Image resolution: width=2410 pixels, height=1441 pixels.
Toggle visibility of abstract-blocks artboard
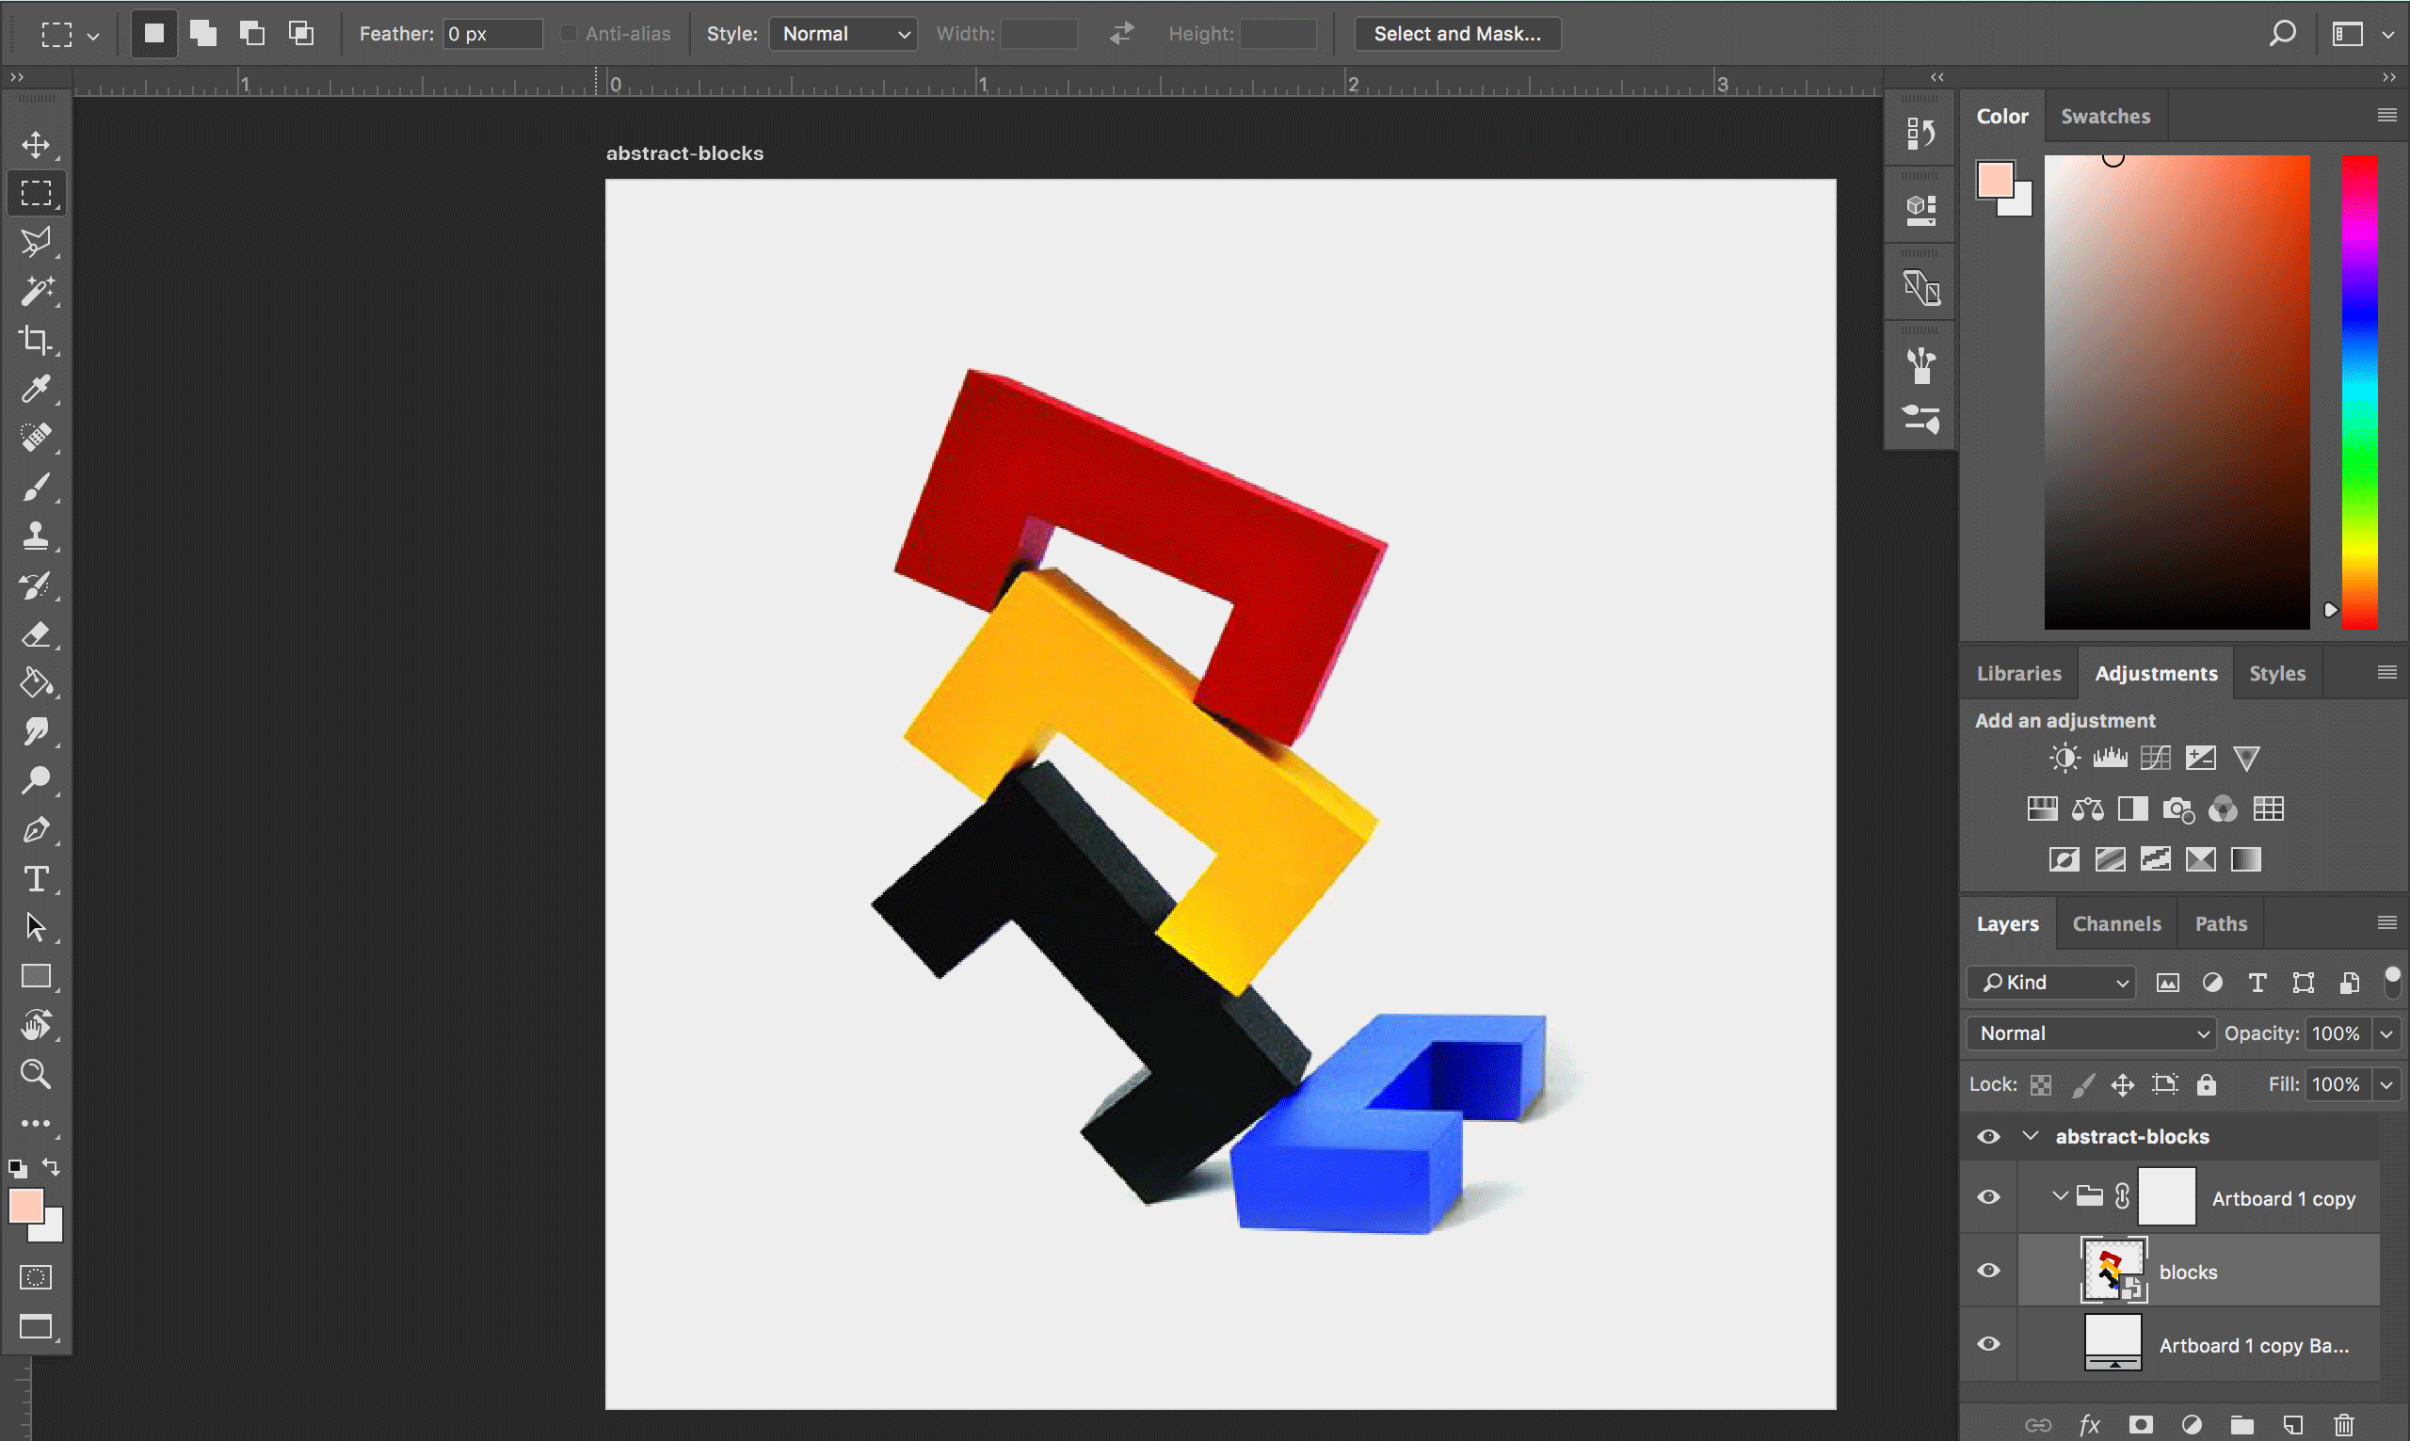click(x=1988, y=1136)
